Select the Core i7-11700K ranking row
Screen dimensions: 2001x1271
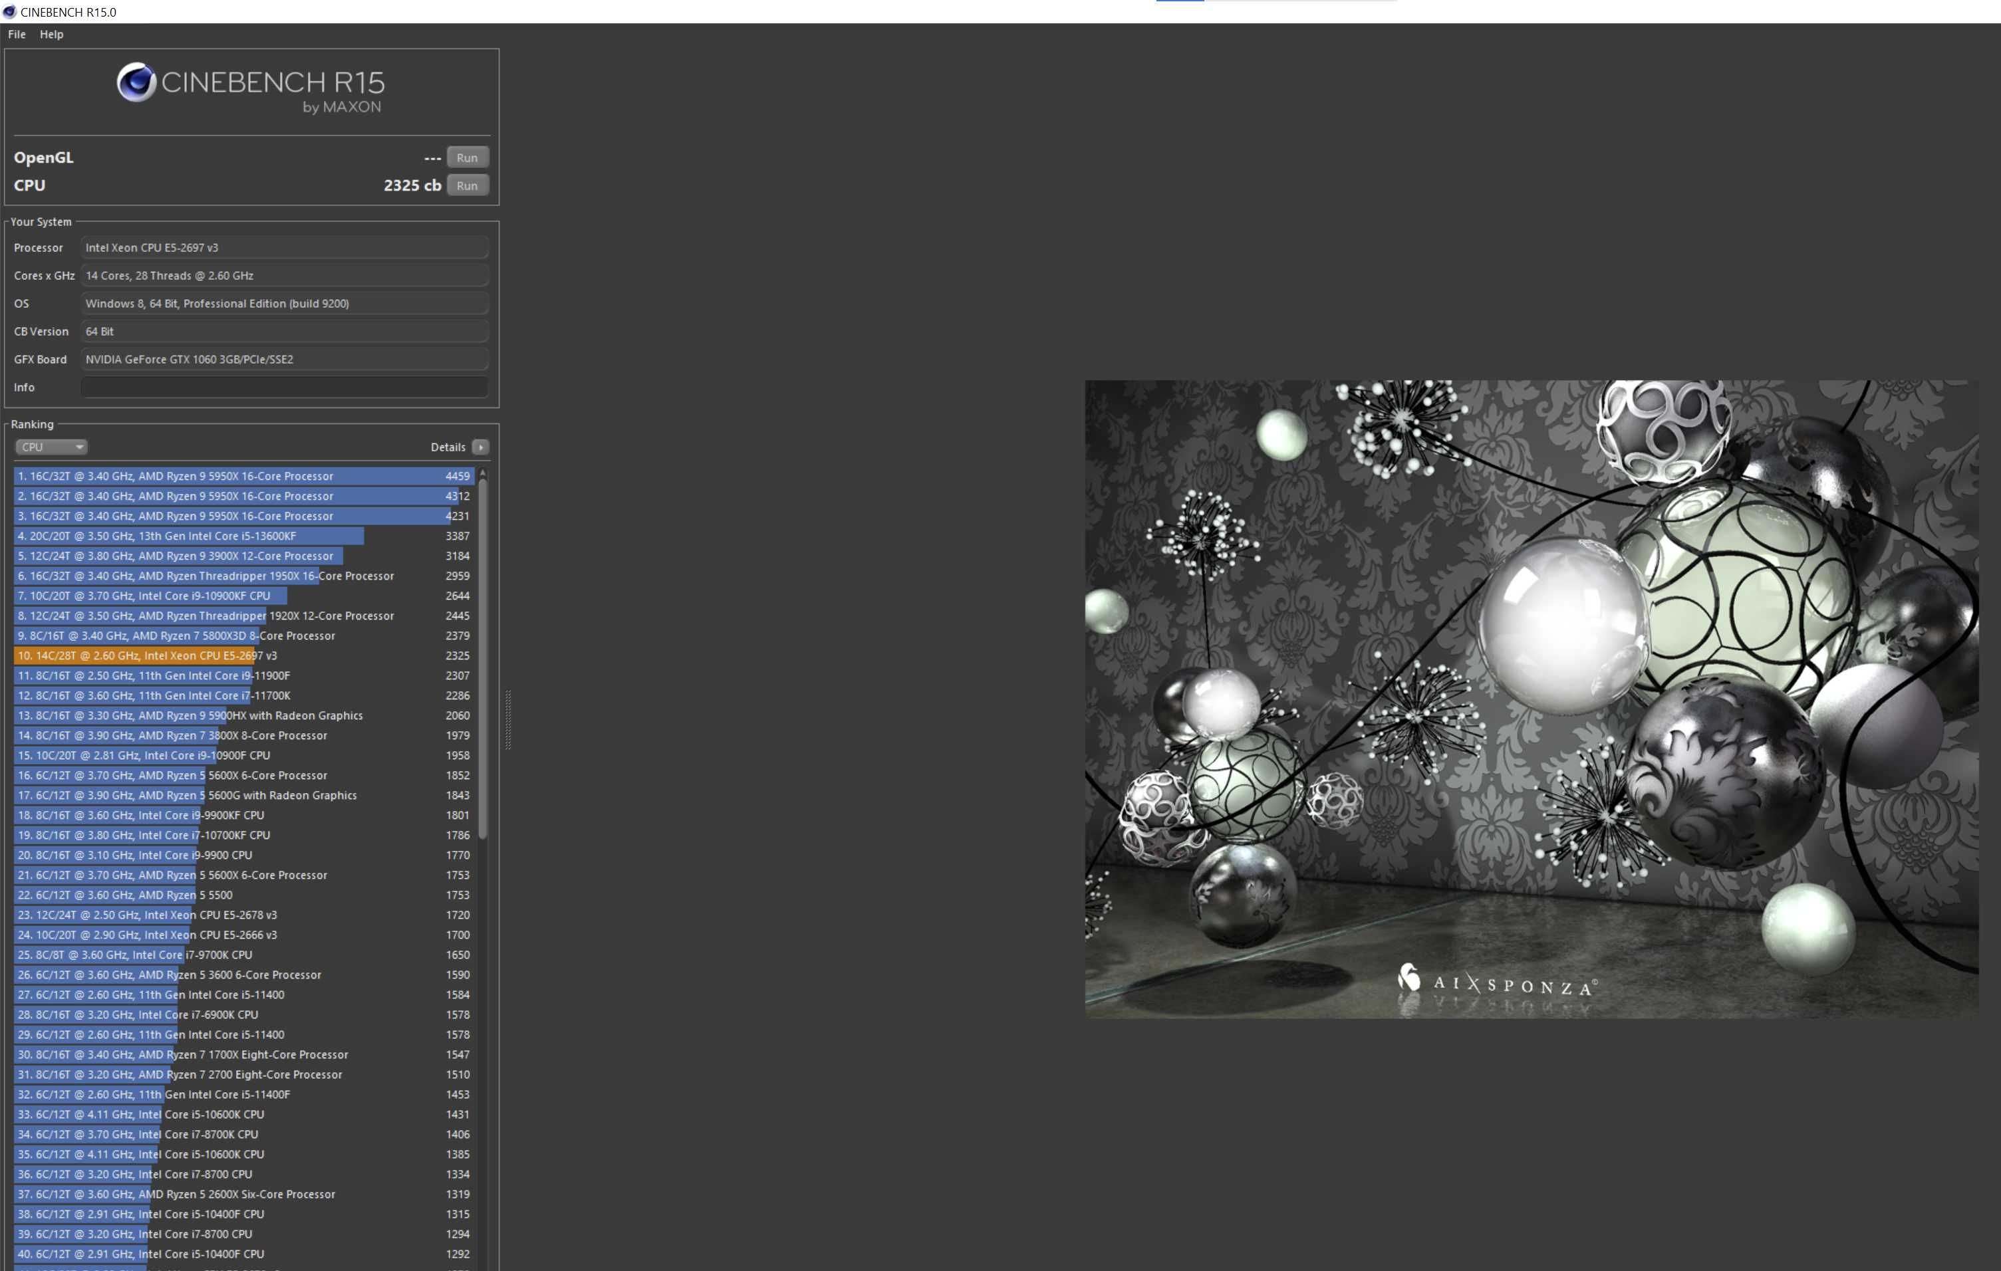[244, 695]
